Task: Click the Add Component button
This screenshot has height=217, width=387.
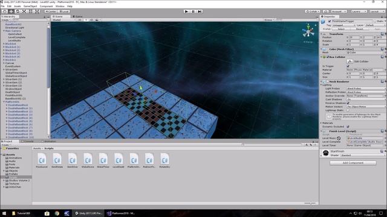Action: 353,163
